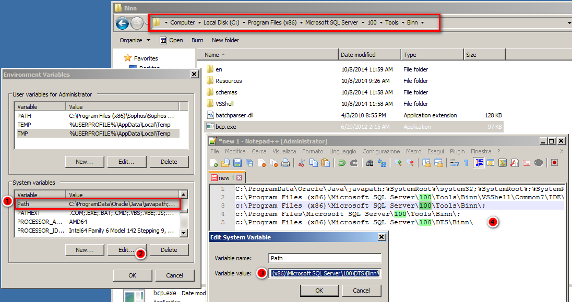Open Find with the binoculars icon

coord(370,163)
